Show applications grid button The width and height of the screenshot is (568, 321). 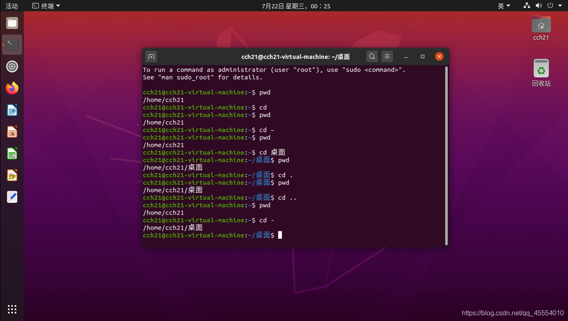(12, 309)
